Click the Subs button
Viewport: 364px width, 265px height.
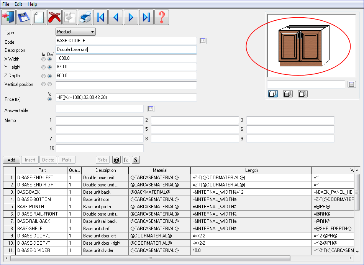(x=103, y=160)
